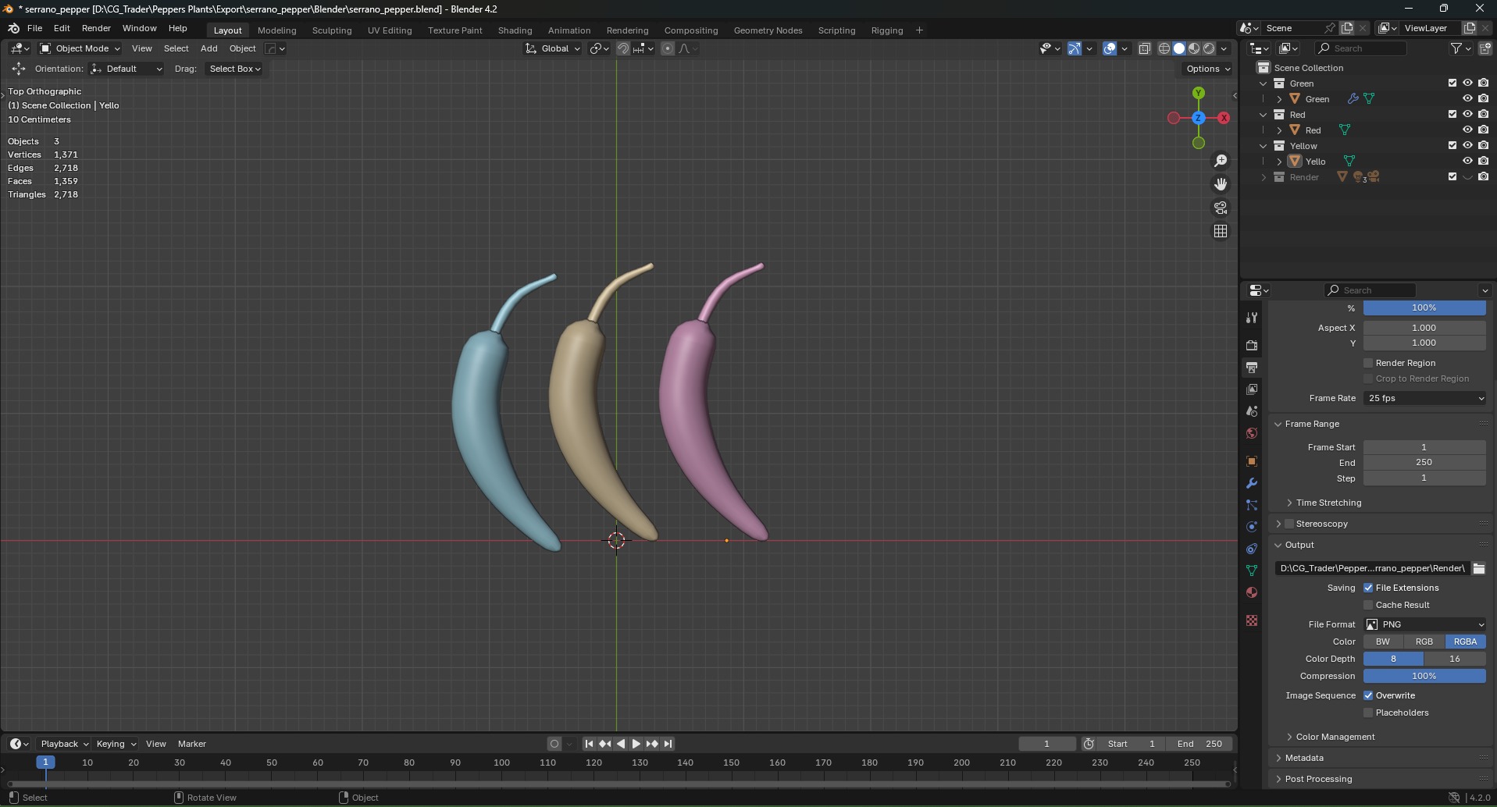Set color depth to 16
Screen dimensions: 1497x807
[x=1455, y=659]
